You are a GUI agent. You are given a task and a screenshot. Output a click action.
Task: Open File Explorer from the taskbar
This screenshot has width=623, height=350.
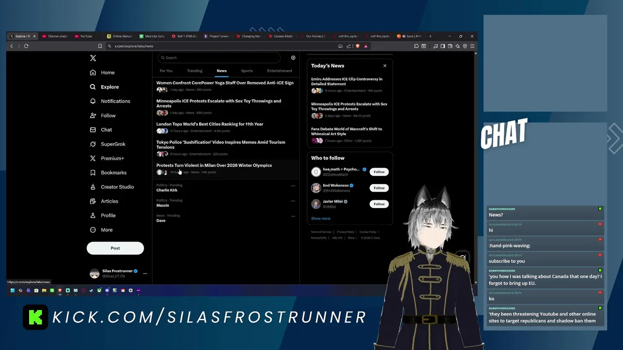pyautogui.click(x=44, y=291)
